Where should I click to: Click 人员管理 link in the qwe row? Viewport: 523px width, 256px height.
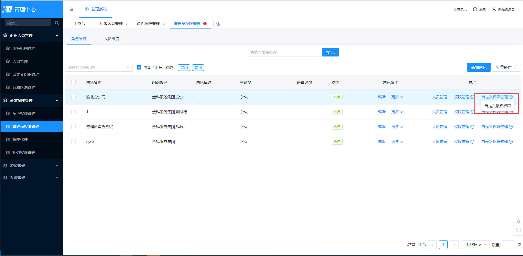[440, 142]
